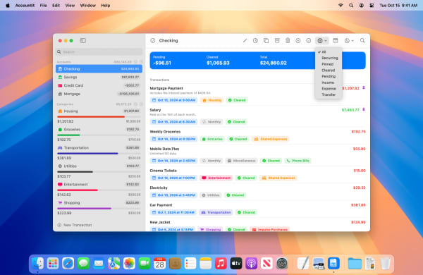This screenshot has width=423, height=275.
Task: Select the Credit Card account
Action: (99, 85)
